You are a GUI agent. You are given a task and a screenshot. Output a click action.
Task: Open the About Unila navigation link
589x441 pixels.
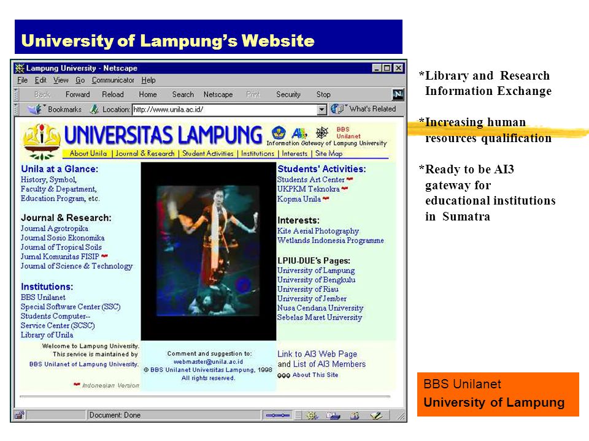[x=88, y=153]
